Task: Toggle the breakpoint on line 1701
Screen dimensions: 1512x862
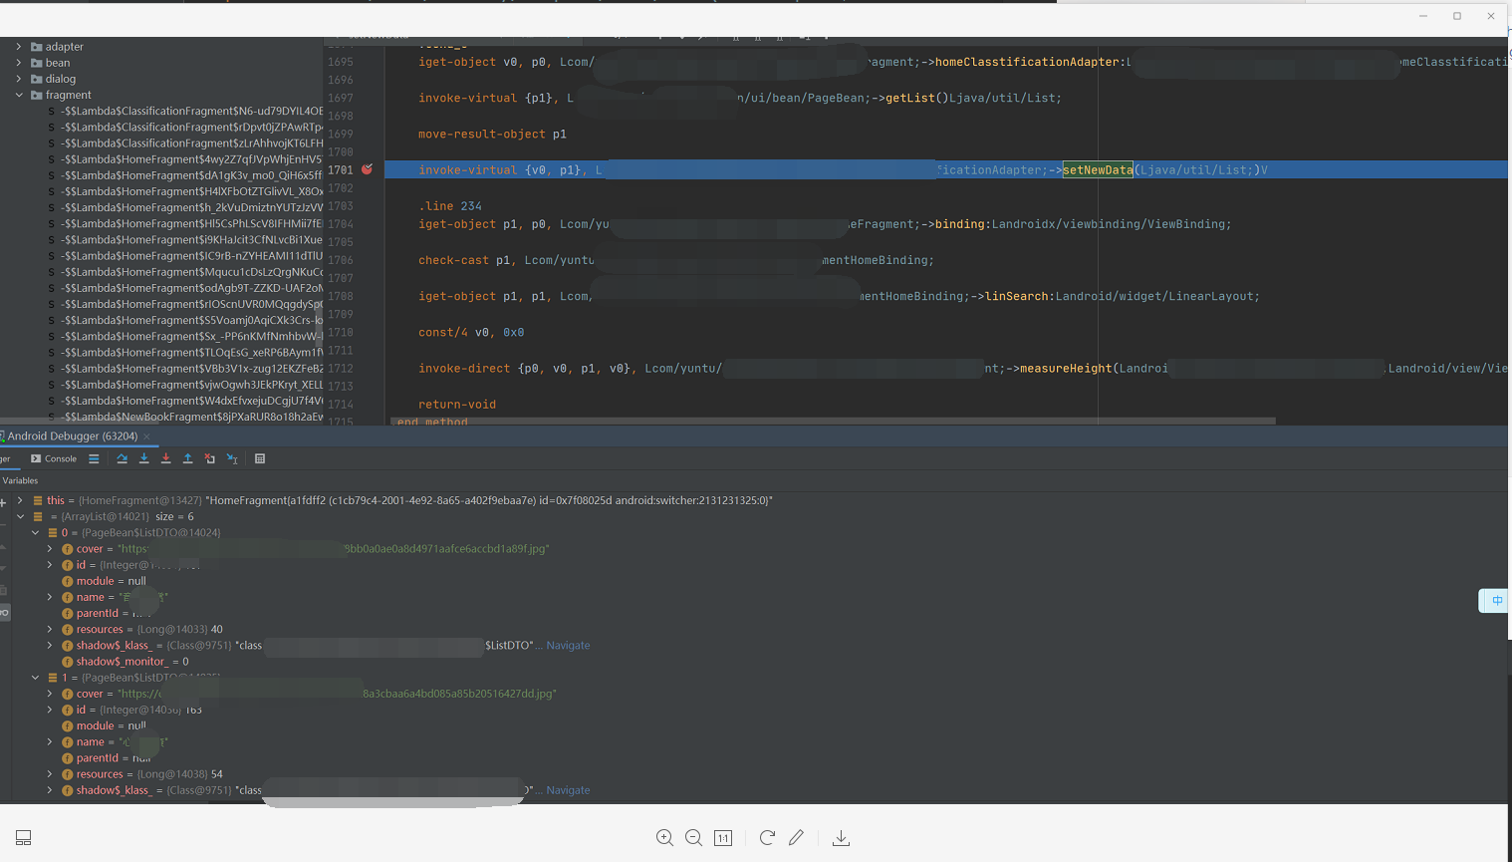Action: click(x=367, y=169)
